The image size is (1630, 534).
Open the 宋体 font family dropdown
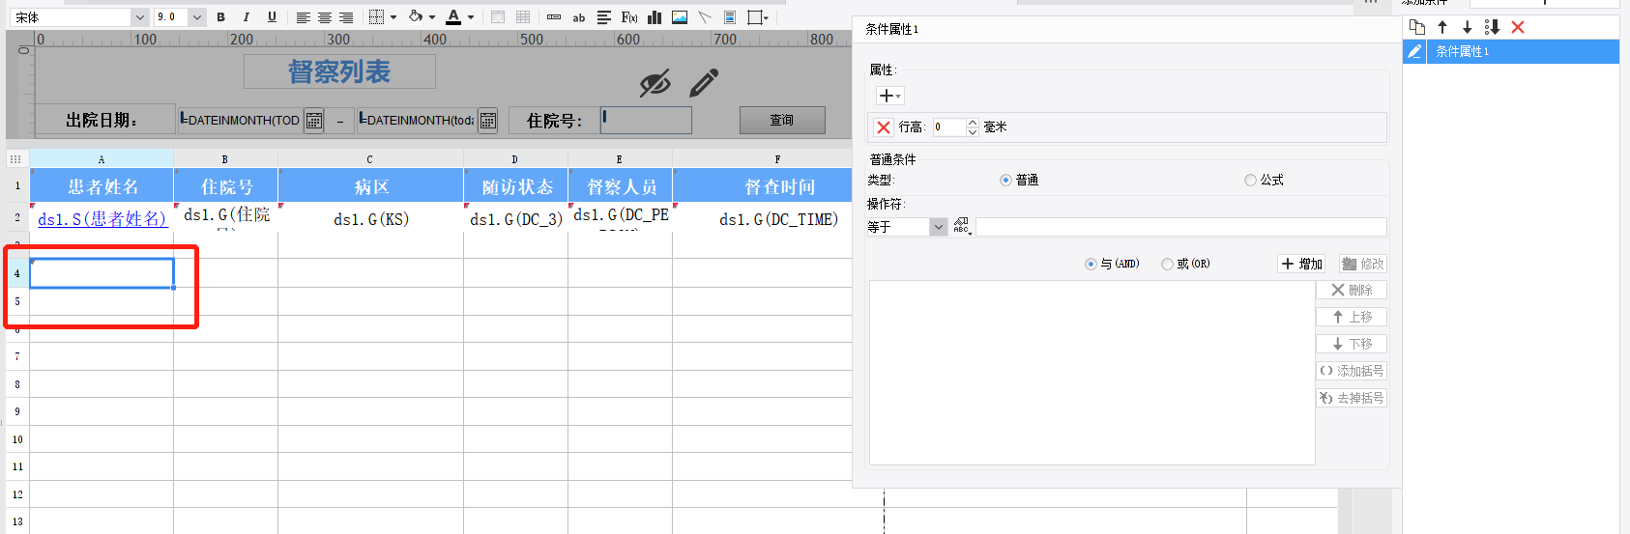pos(139,17)
